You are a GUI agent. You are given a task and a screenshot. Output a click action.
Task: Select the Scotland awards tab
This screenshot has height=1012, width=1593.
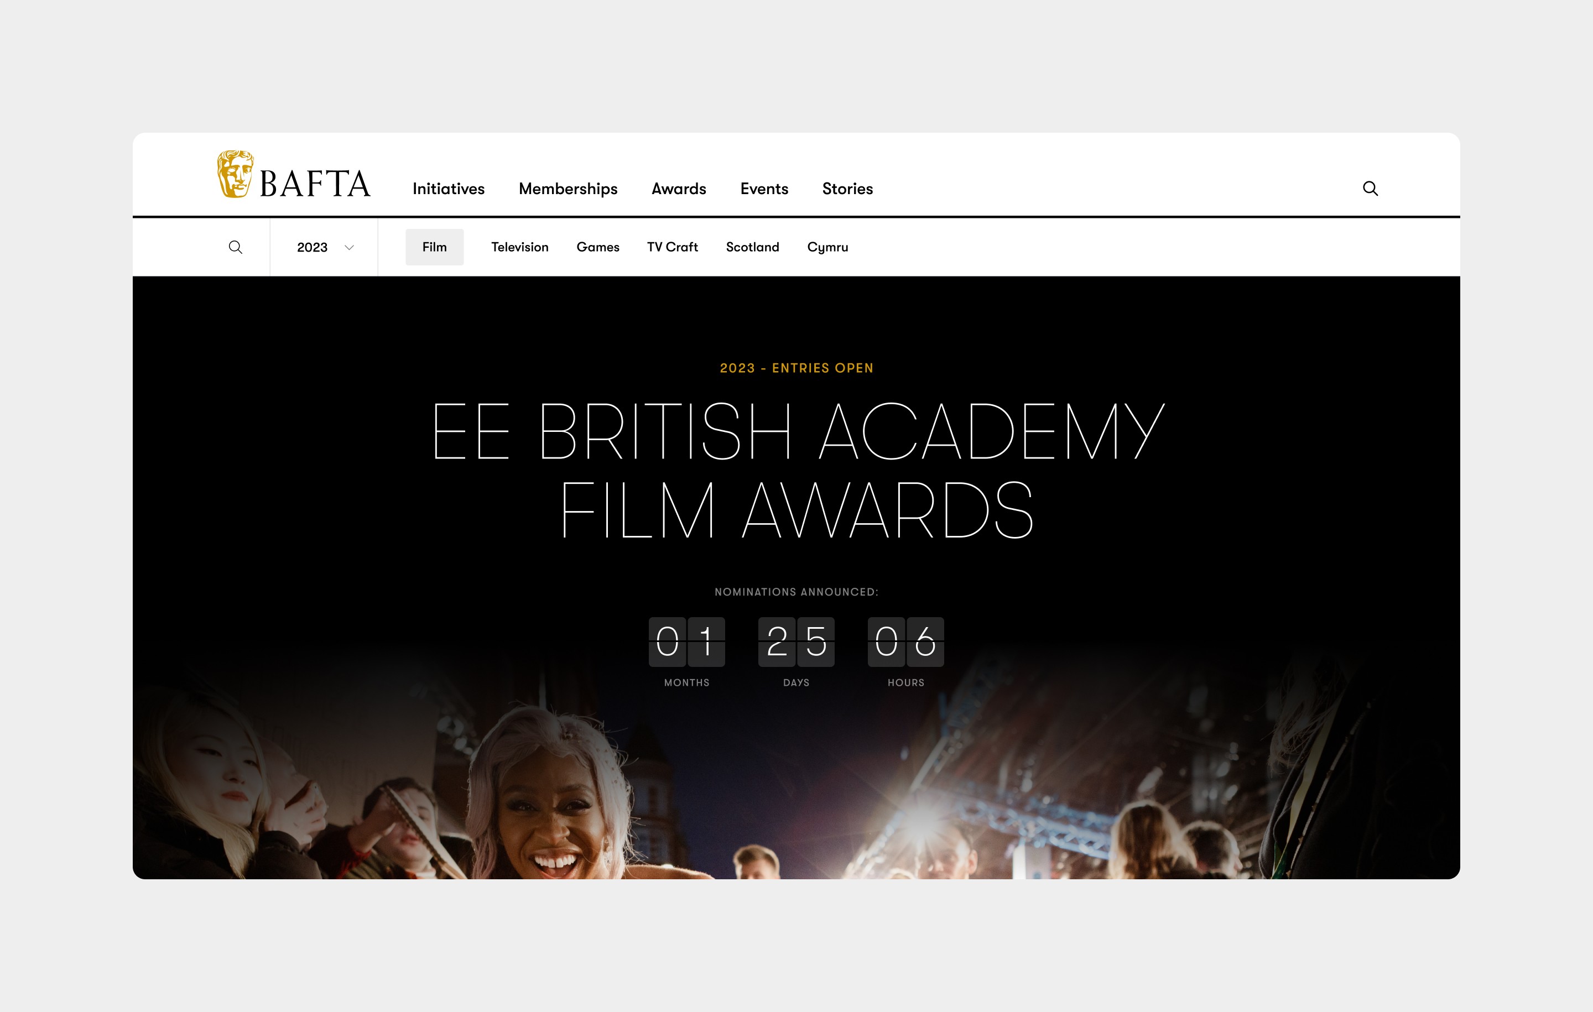pyautogui.click(x=752, y=247)
